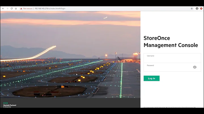Open the browser home page icon
This screenshot has height=114, width=204.
coord(16,8)
